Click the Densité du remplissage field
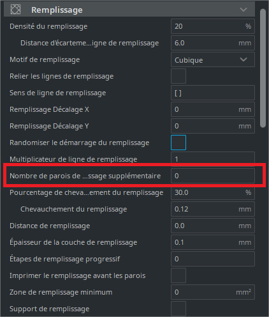The image size is (269, 317). pyautogui.click(x=213, y=26)
